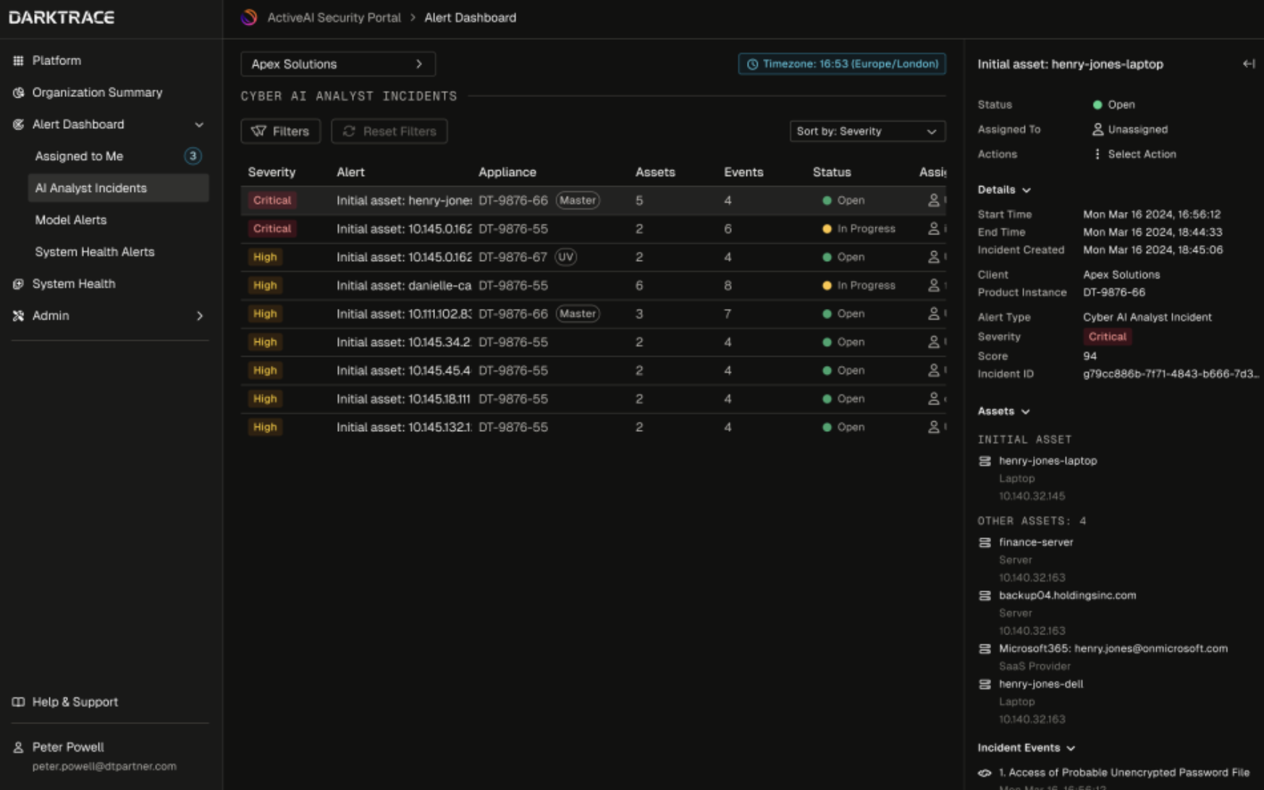1264x790 pixels.
Task: Open the Apex Solutions client selector
Action: [337, 64]
